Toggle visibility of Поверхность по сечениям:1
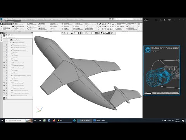This screenshot has width=186, height=140. pos(7,91)
